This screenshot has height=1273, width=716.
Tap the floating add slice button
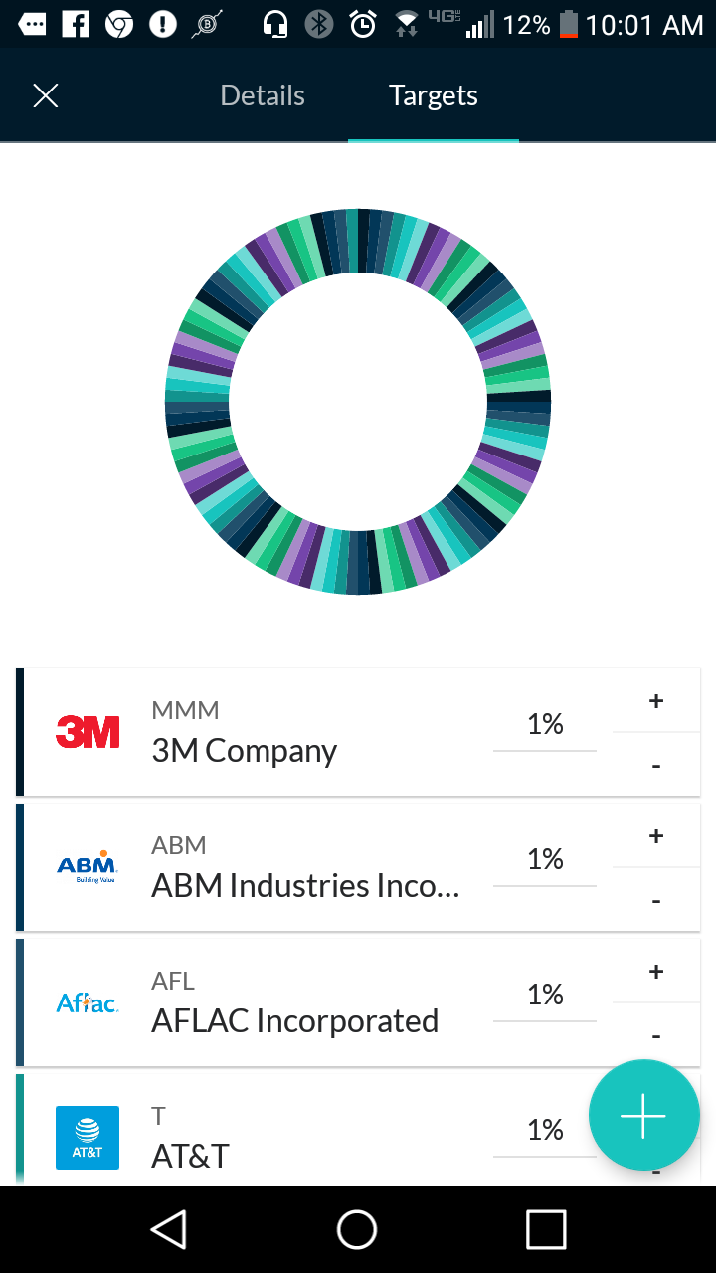(x=643, y=1115)
